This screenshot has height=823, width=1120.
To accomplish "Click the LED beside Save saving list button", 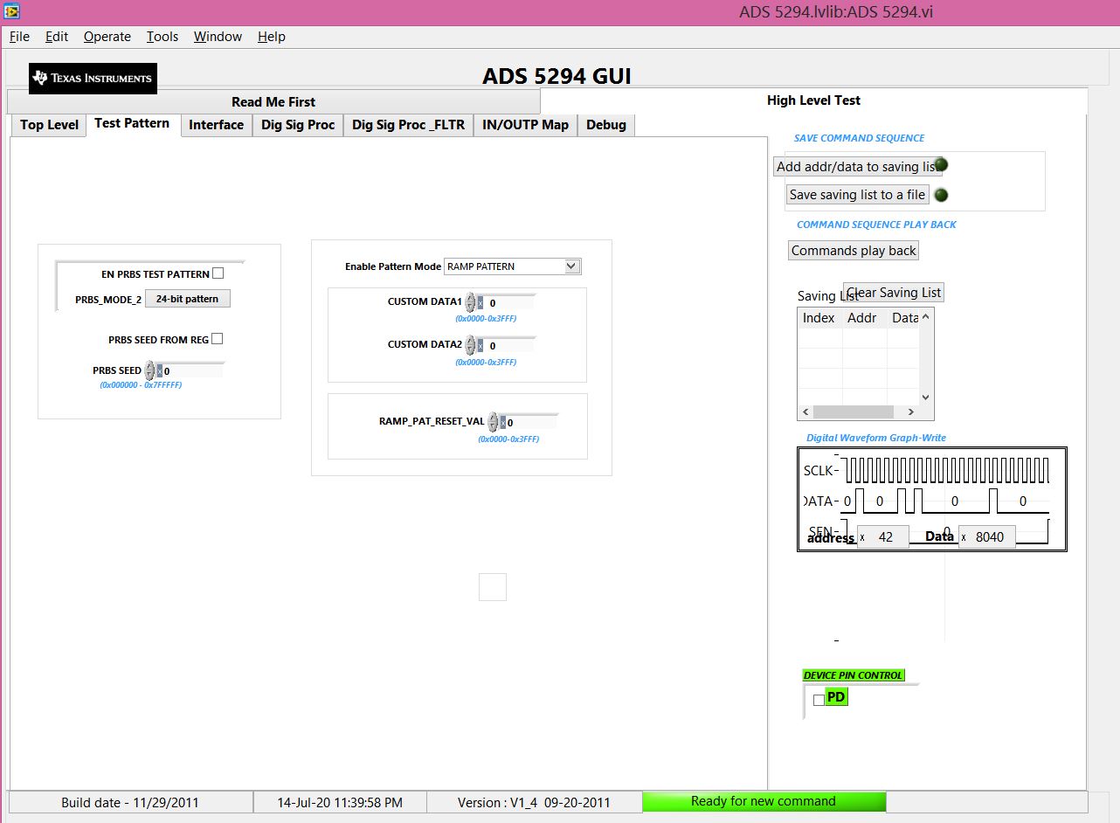I will pyautogui.click(x=941, y=195).
